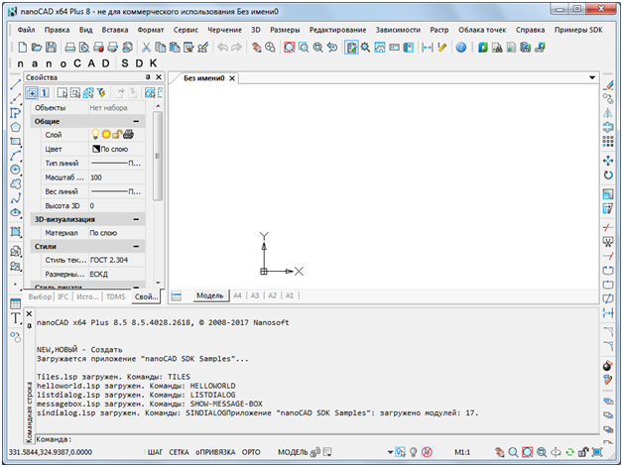Switch to the A3 layout tab
This screenshot has width=623, height=467.
point(255,295)
